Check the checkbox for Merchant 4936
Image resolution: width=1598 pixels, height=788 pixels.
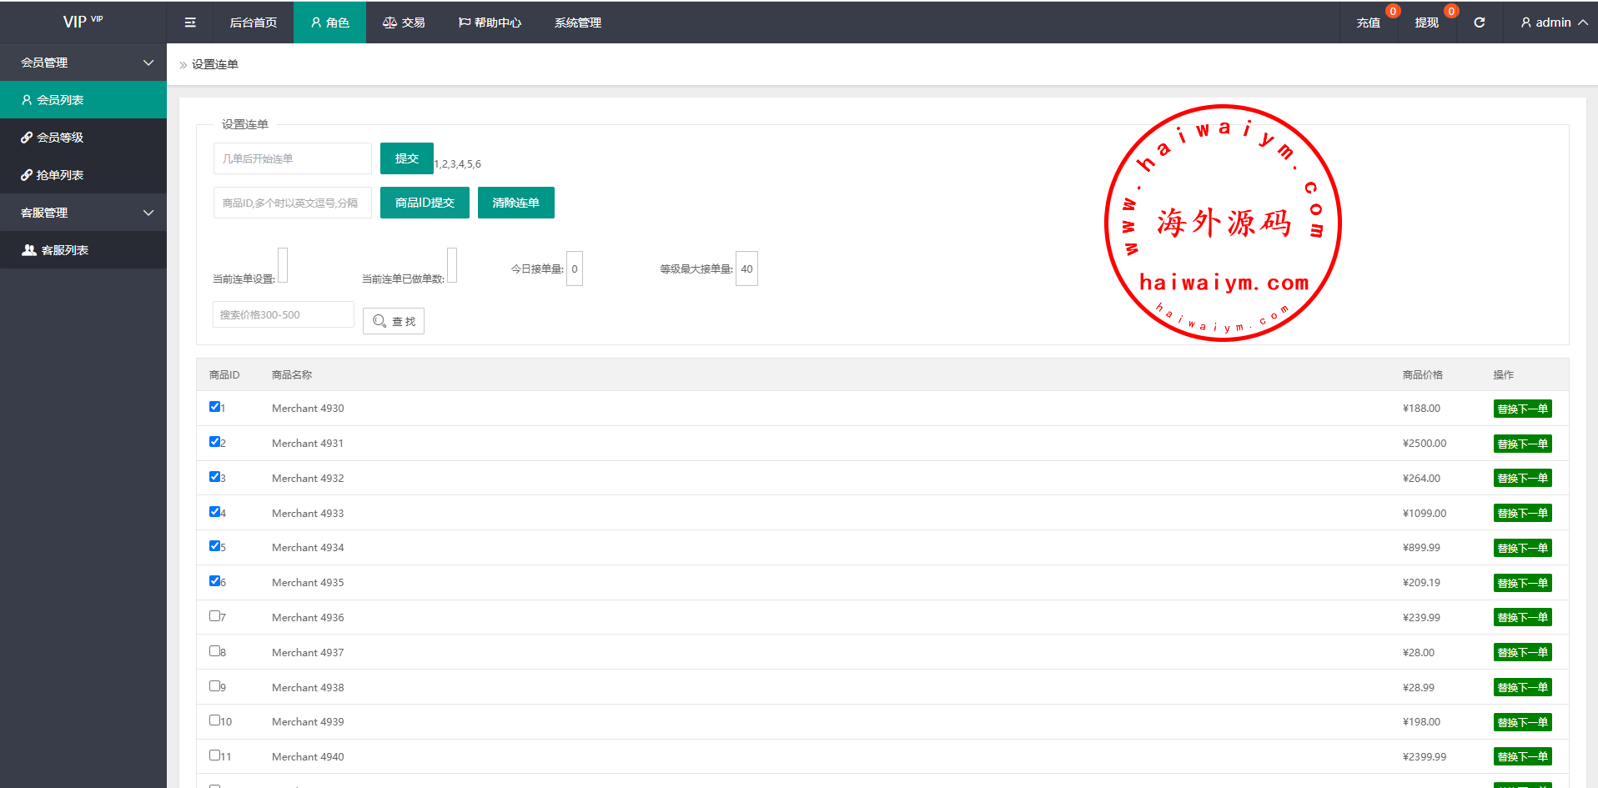[214, 616]
